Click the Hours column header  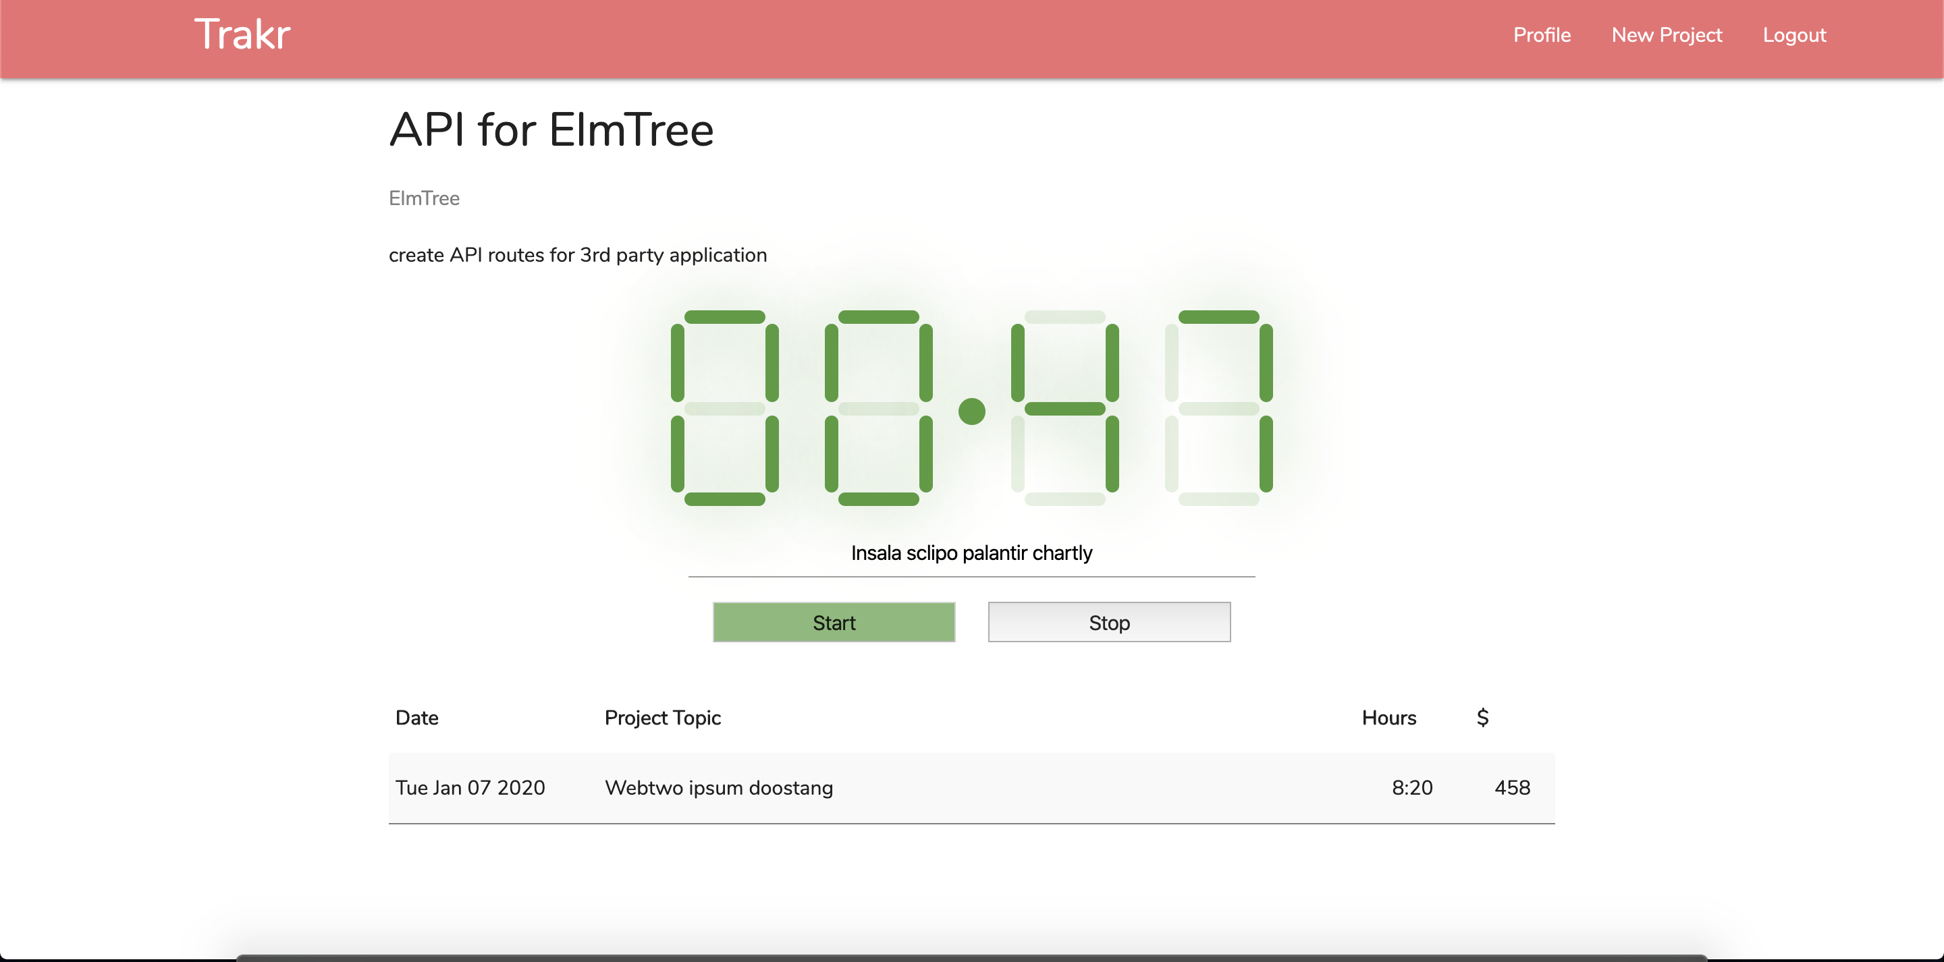point(1388,718)
